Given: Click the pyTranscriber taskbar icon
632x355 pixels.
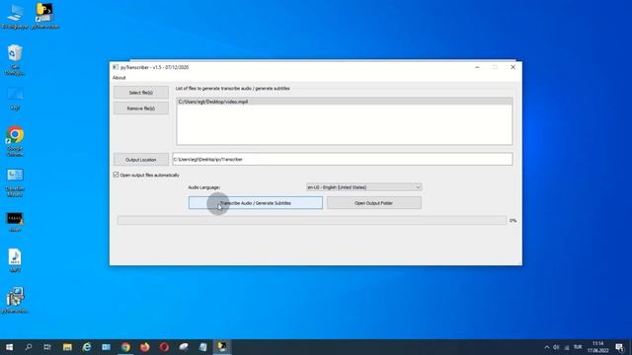Looking at the screenshot, I should tap(222, 347).
